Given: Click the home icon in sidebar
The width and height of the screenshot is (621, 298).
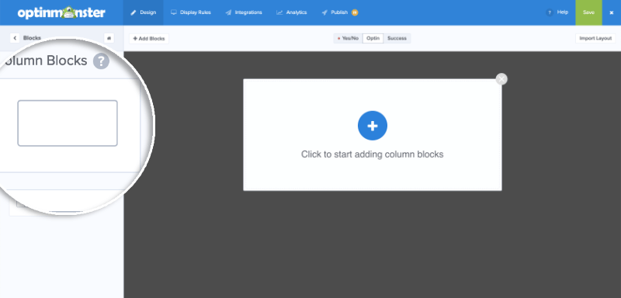Looking at the screenshot, I should pyautogui.click(x=109, y=38).
